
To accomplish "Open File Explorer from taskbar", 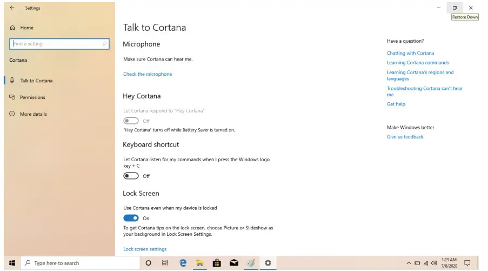I will pos(199,263).
